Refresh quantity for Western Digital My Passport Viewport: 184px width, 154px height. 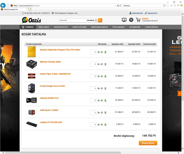(x=102, y=52)
